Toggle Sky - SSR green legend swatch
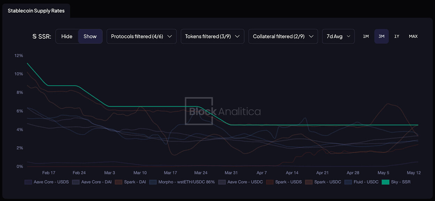The width and height of the screenshot is (435, 201). pos(386,182)
